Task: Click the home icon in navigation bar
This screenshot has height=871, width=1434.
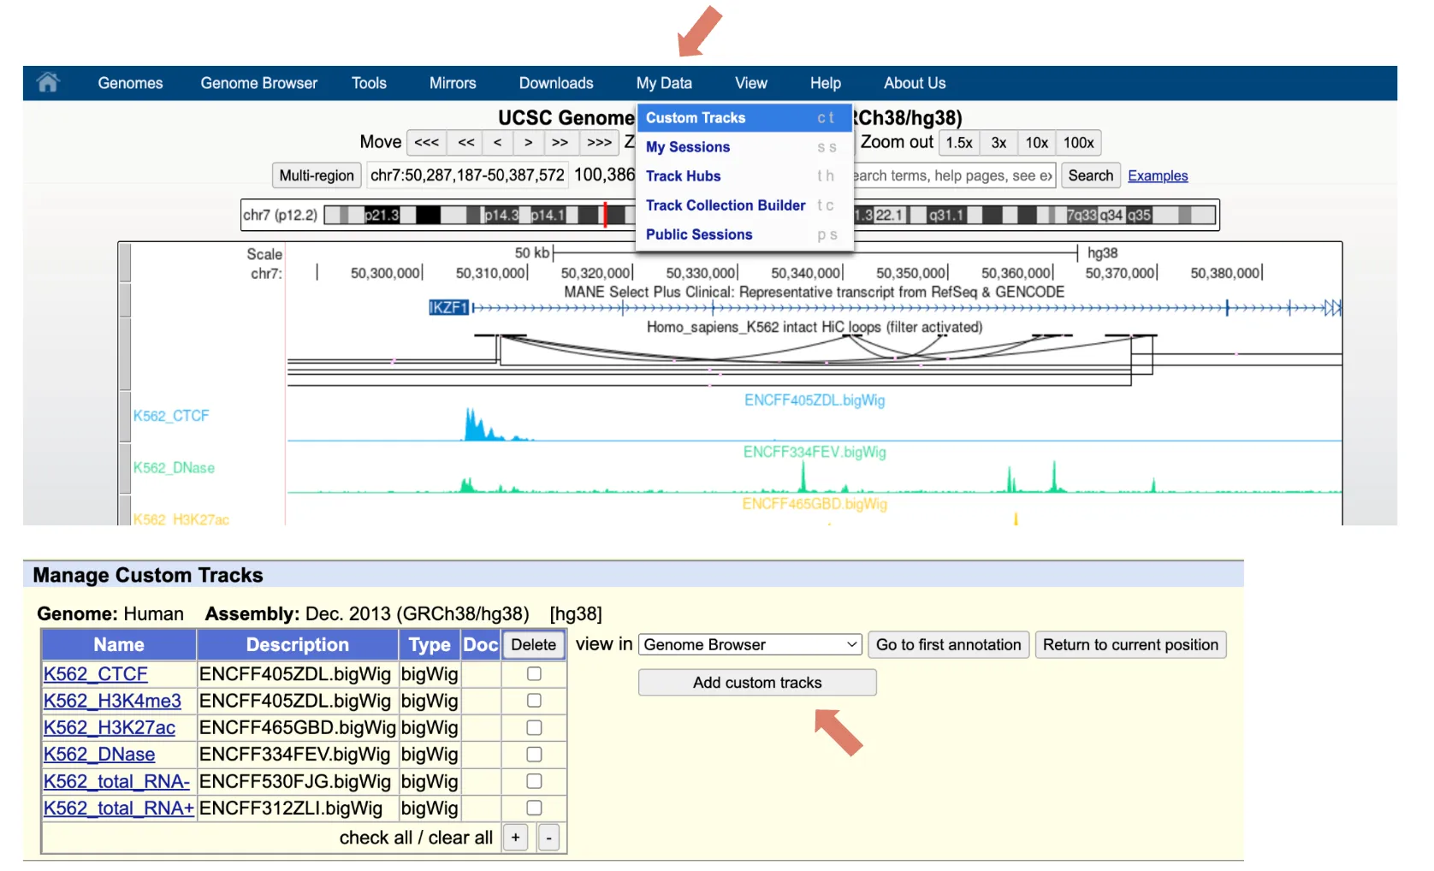Action: click(48, 83)
